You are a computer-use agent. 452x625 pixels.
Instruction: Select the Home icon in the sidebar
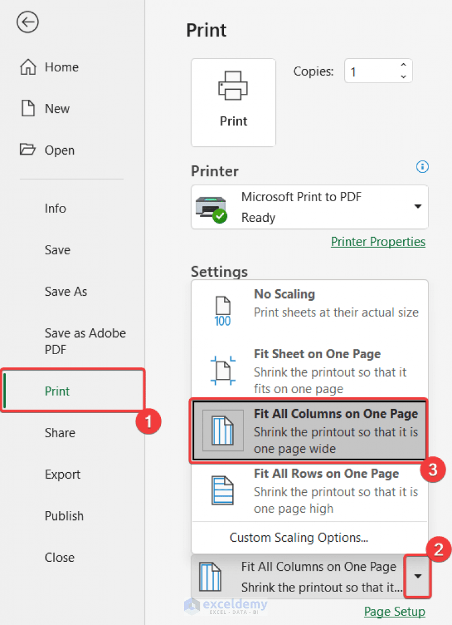28,67
